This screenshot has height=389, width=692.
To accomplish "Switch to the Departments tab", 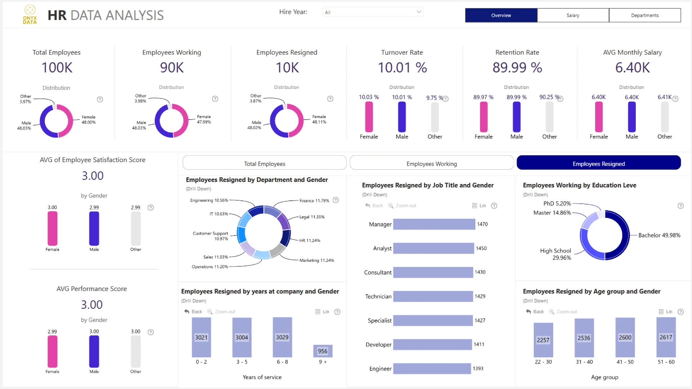I will 645,15.
